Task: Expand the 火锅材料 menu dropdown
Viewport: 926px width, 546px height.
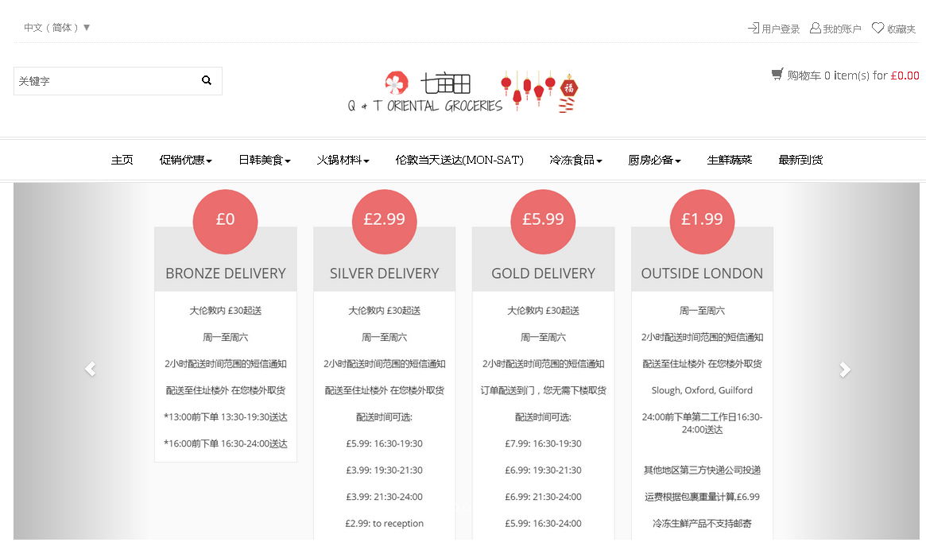Action: coord(343,160)
